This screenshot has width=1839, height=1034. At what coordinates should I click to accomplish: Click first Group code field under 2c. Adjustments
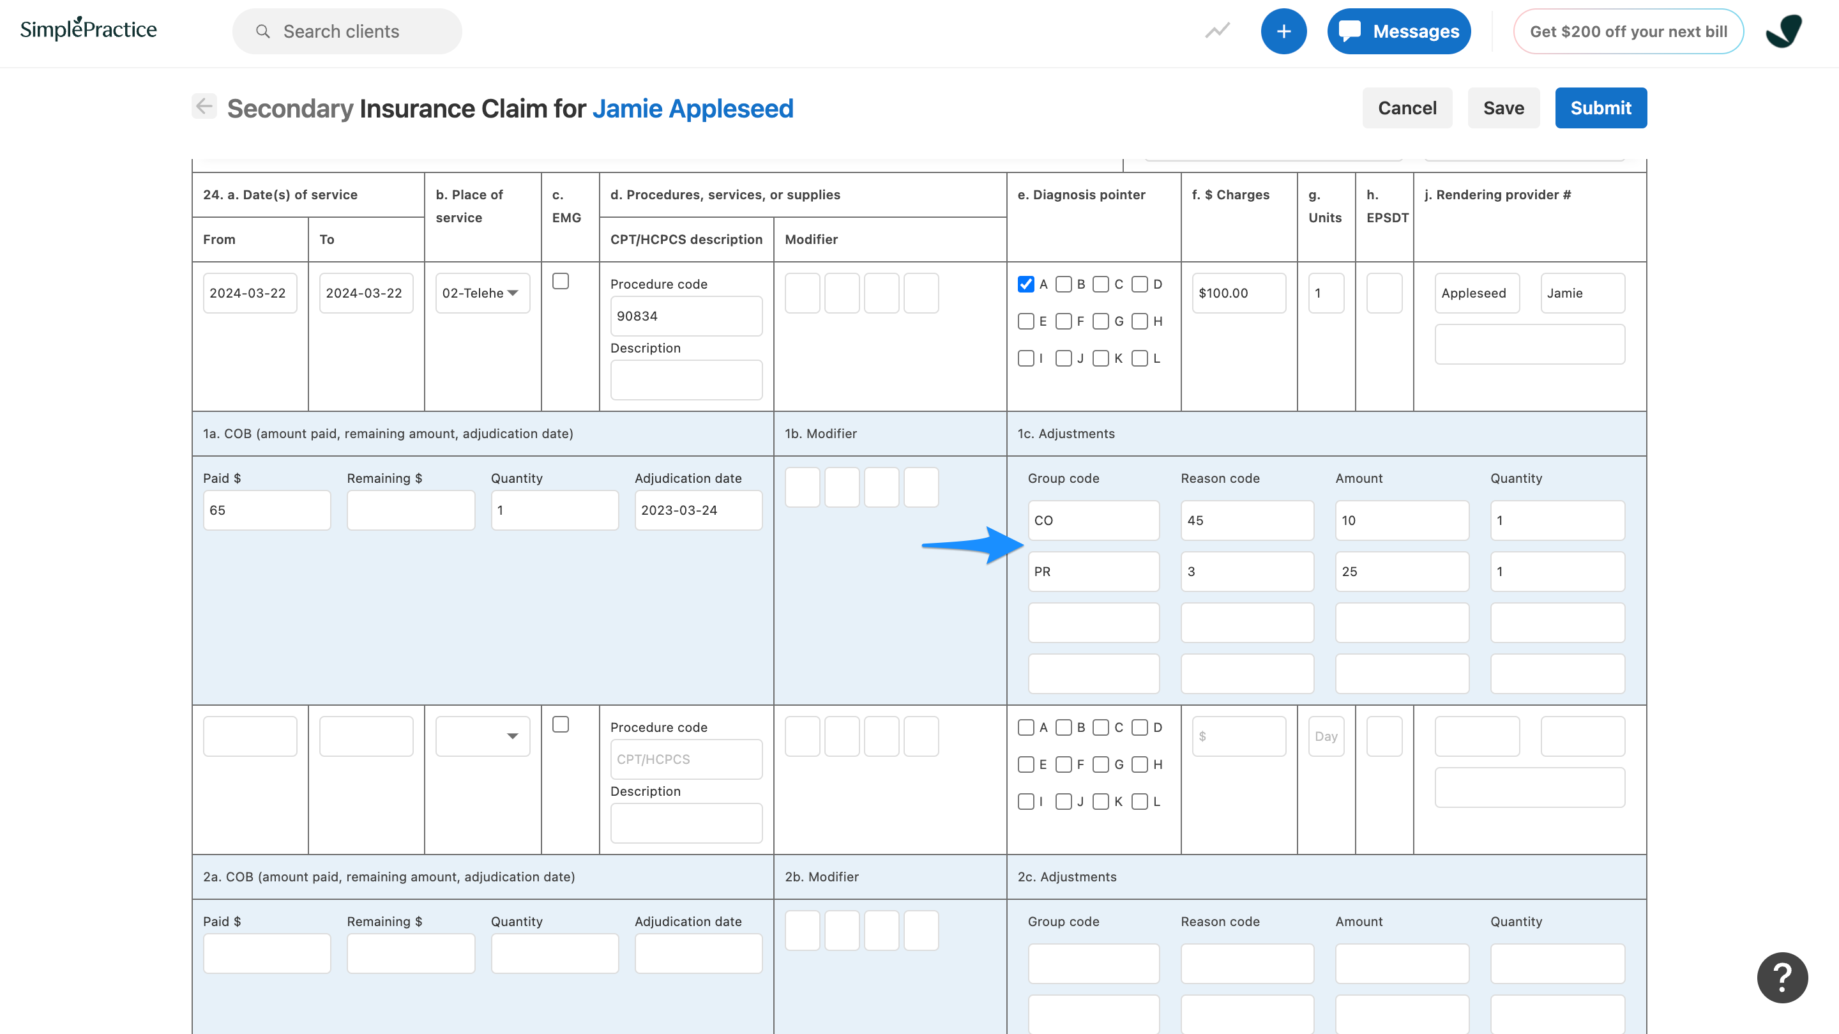(1094, 963)
